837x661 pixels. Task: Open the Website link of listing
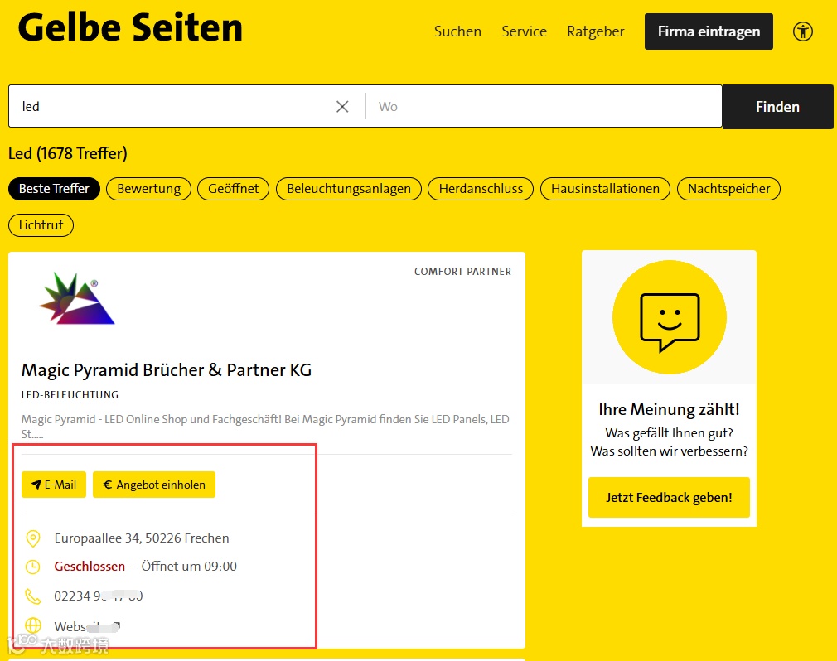pyautogui.click(x=87, y=626)
